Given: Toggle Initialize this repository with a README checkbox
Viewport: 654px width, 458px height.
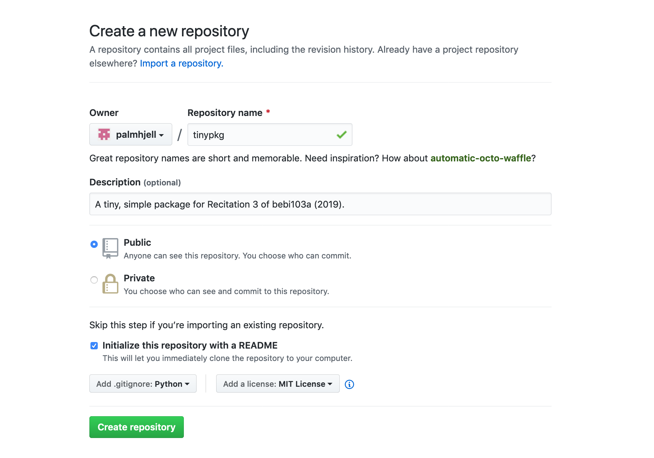Looking at the screenshot, I should pos(94,346).
